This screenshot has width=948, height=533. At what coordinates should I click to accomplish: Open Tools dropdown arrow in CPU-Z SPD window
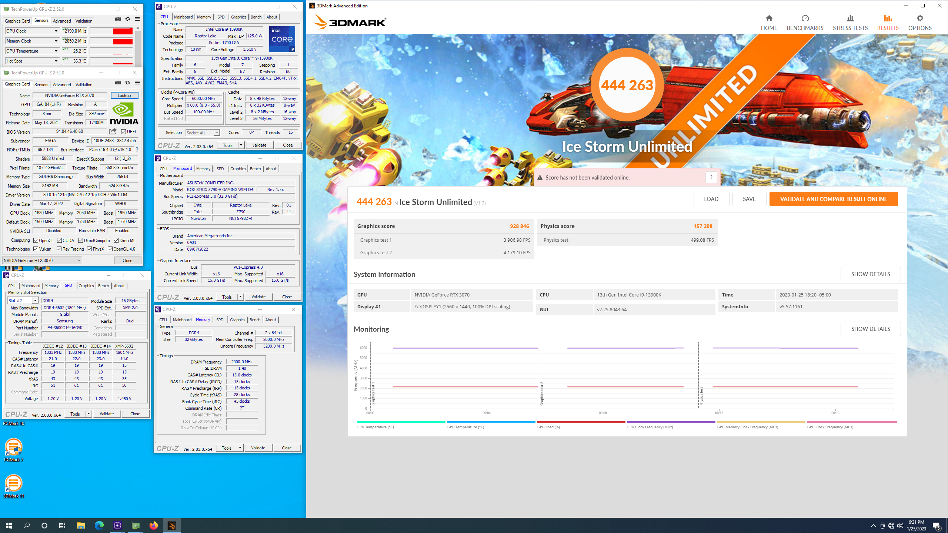[89, 414]
